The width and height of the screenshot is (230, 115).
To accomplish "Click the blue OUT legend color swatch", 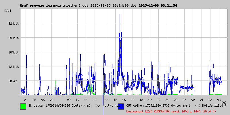I will [x=121, y=106].
